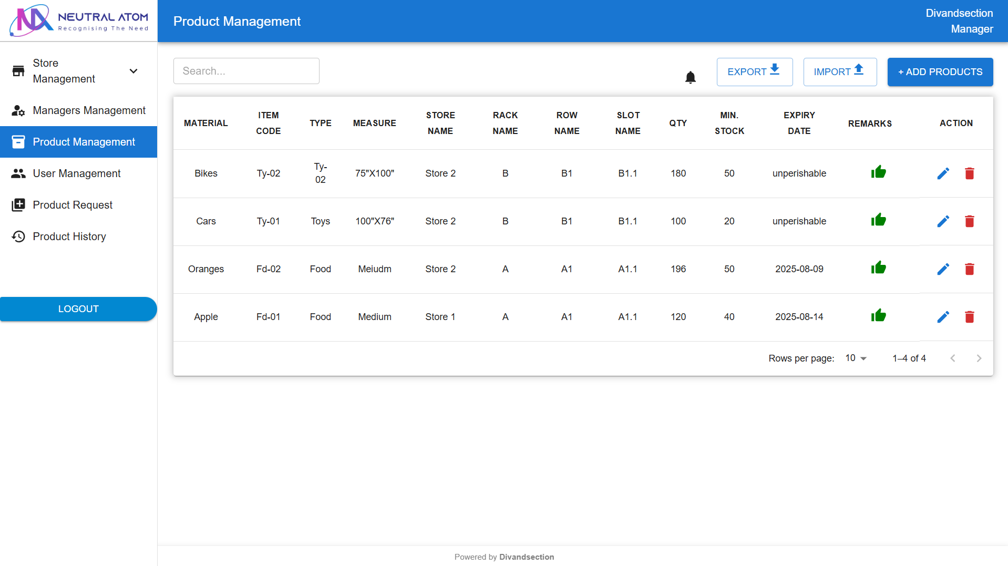The image size is (1008, 566).
Task: Edit the Apple product row
Action: [x=943, y=317]
